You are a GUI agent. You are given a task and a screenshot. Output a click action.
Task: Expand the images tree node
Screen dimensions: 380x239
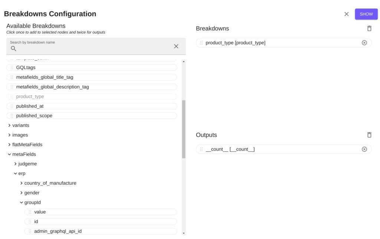9,135
